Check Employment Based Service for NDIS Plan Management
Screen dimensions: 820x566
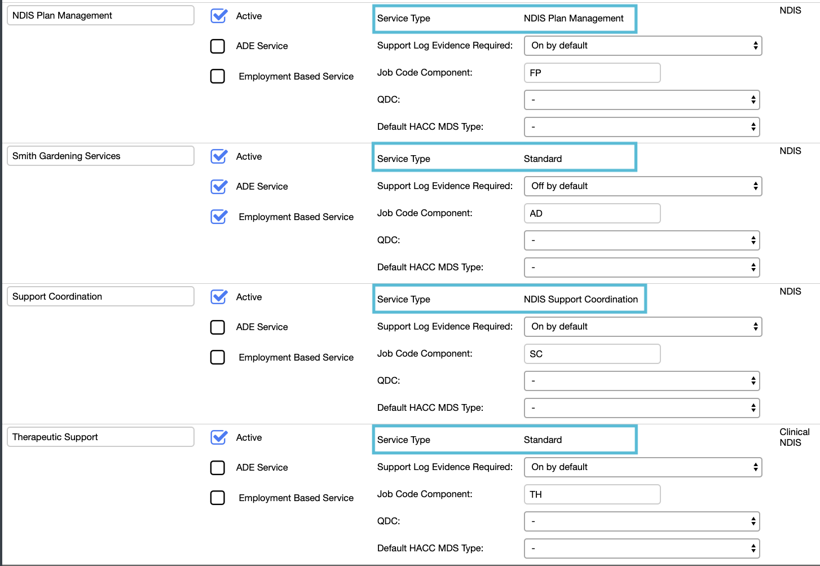click(x=218, y=76)
